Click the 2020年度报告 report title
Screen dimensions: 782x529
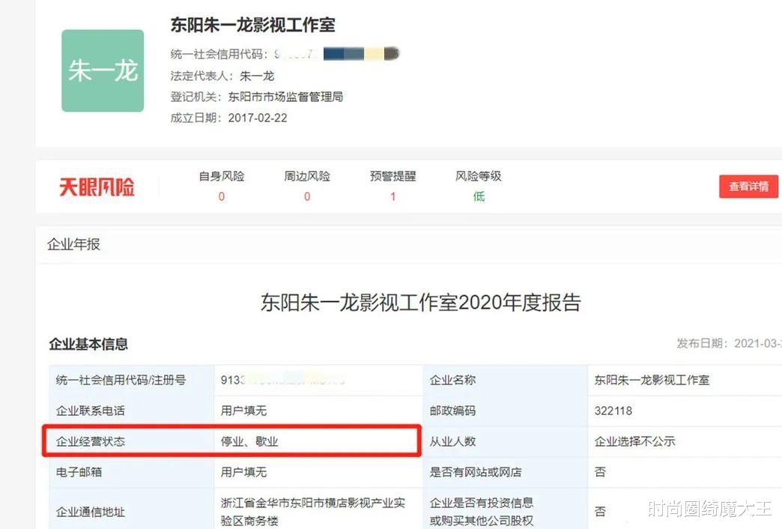tap(421, 298)
